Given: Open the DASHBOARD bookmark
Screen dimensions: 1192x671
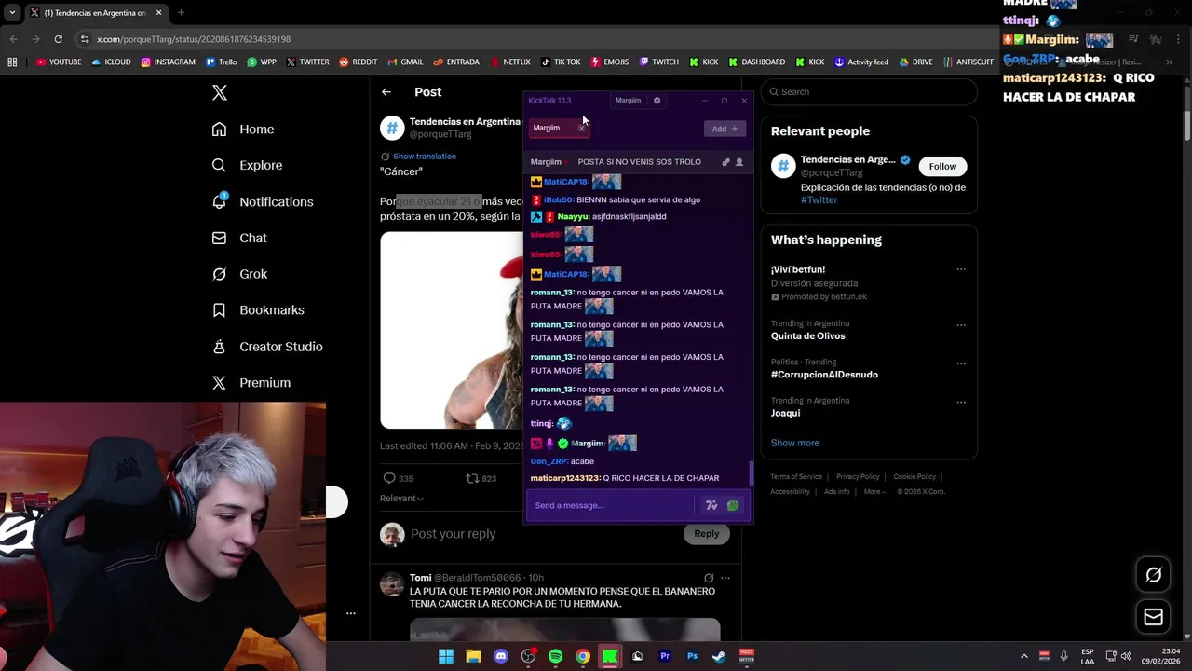Looking at the screenshot, I should coord(757,62).
